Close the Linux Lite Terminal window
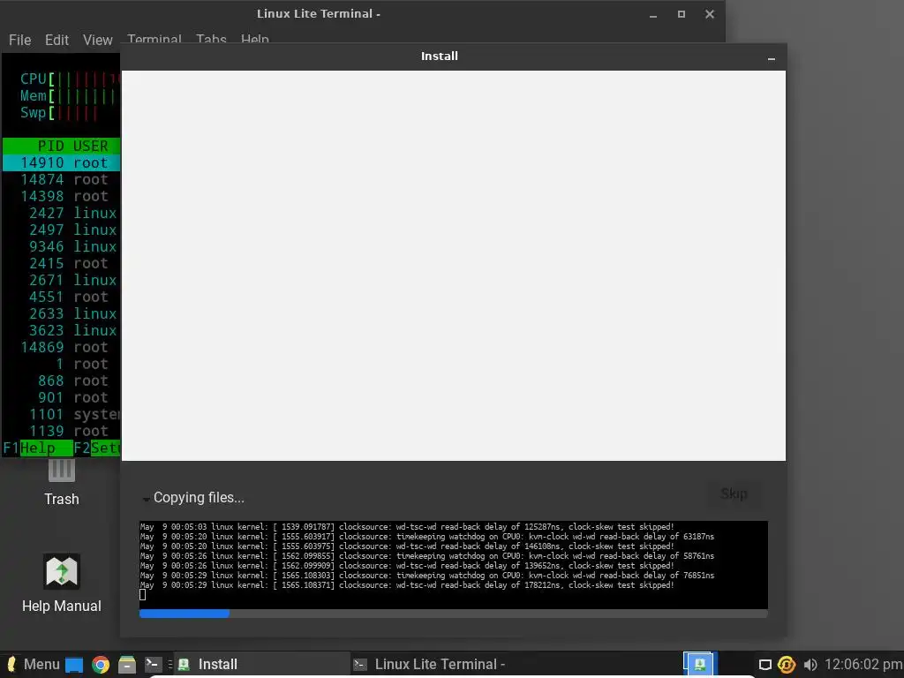904x678 pixels. [x=710, y=14]
